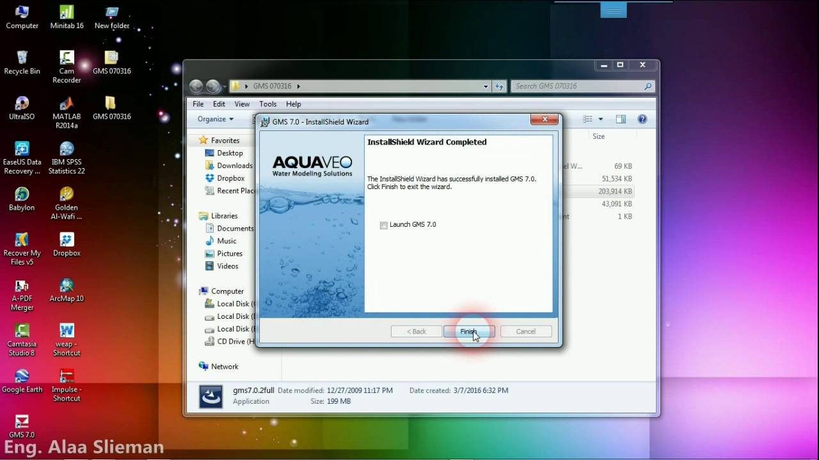This screenshot has width=819, height=460.
Task: Click Finish to exit the wizard
Action: 469,332
